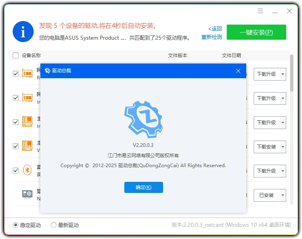This screenshot has width=302, height=239.
Task: Toggle the select-all 设备名称 checkbox
Action: 15,56
